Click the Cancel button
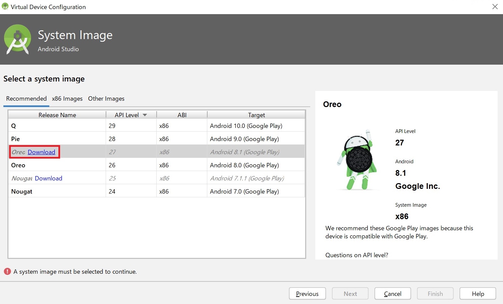 [x=393, y=294]
